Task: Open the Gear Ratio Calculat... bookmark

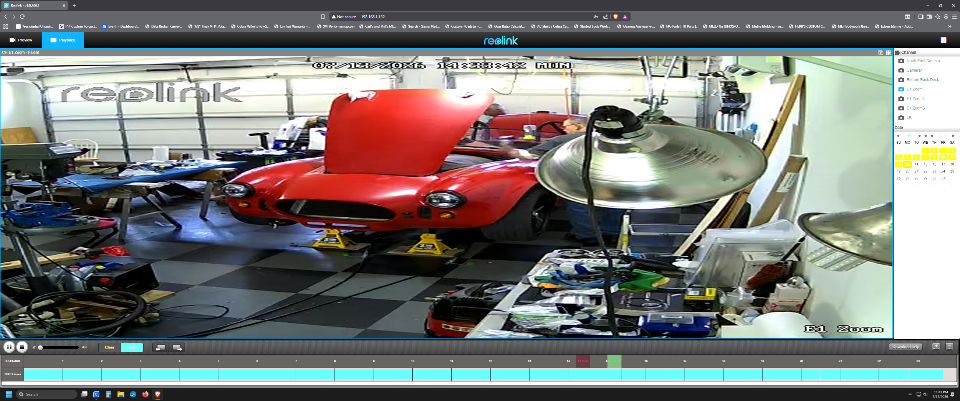Action: [x=506, y=26]
